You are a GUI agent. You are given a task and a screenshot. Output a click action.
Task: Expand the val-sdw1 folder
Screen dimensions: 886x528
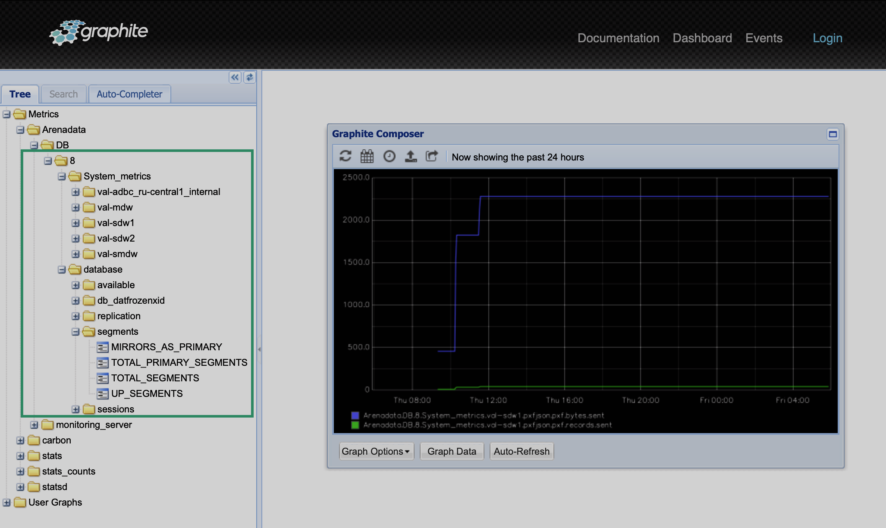coord(75,223)
